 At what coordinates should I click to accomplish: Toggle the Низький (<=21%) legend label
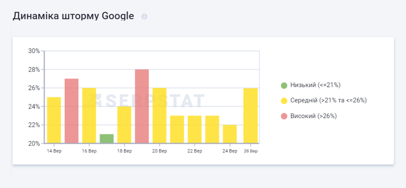pos(315,85)
